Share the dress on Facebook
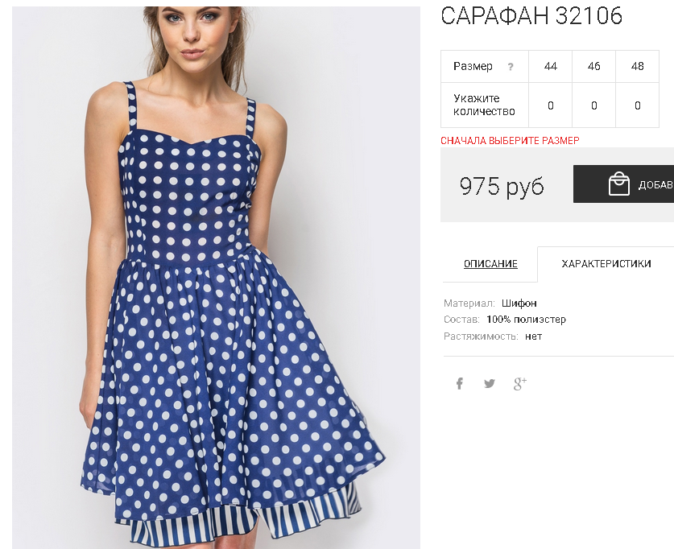Image resolution: width=674 pixels, height=549 pixels. click(x=460, y=383)
